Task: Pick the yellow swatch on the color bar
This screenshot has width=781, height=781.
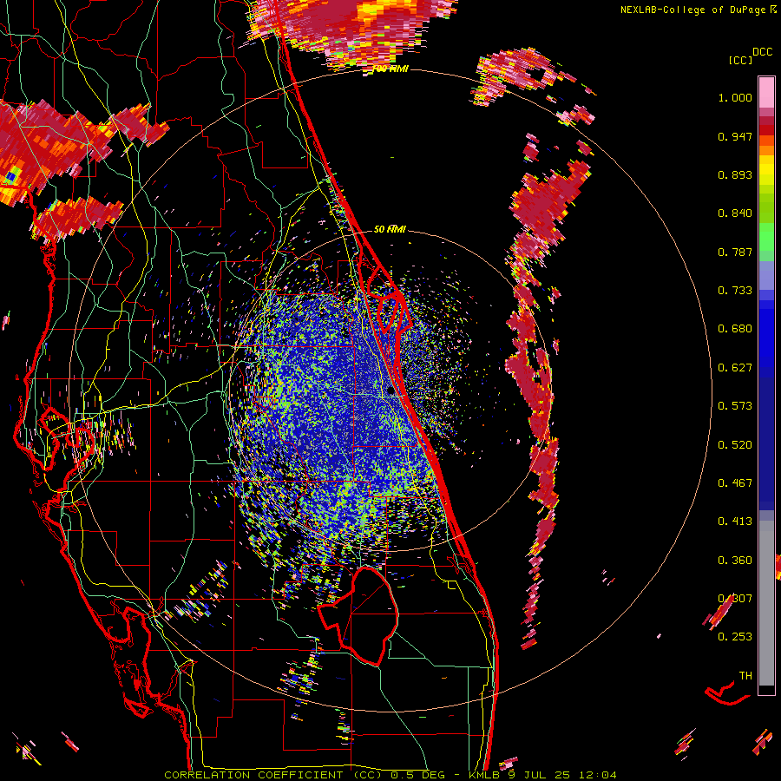Action: 766,170
